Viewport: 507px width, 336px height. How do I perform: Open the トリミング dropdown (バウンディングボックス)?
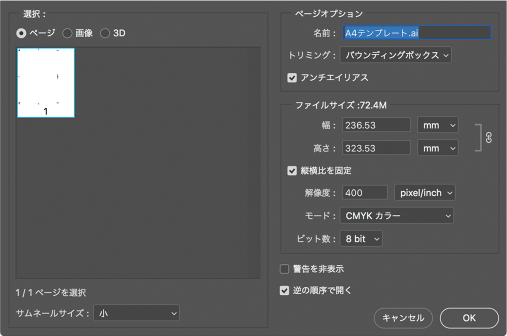click(x=396, y=55)
